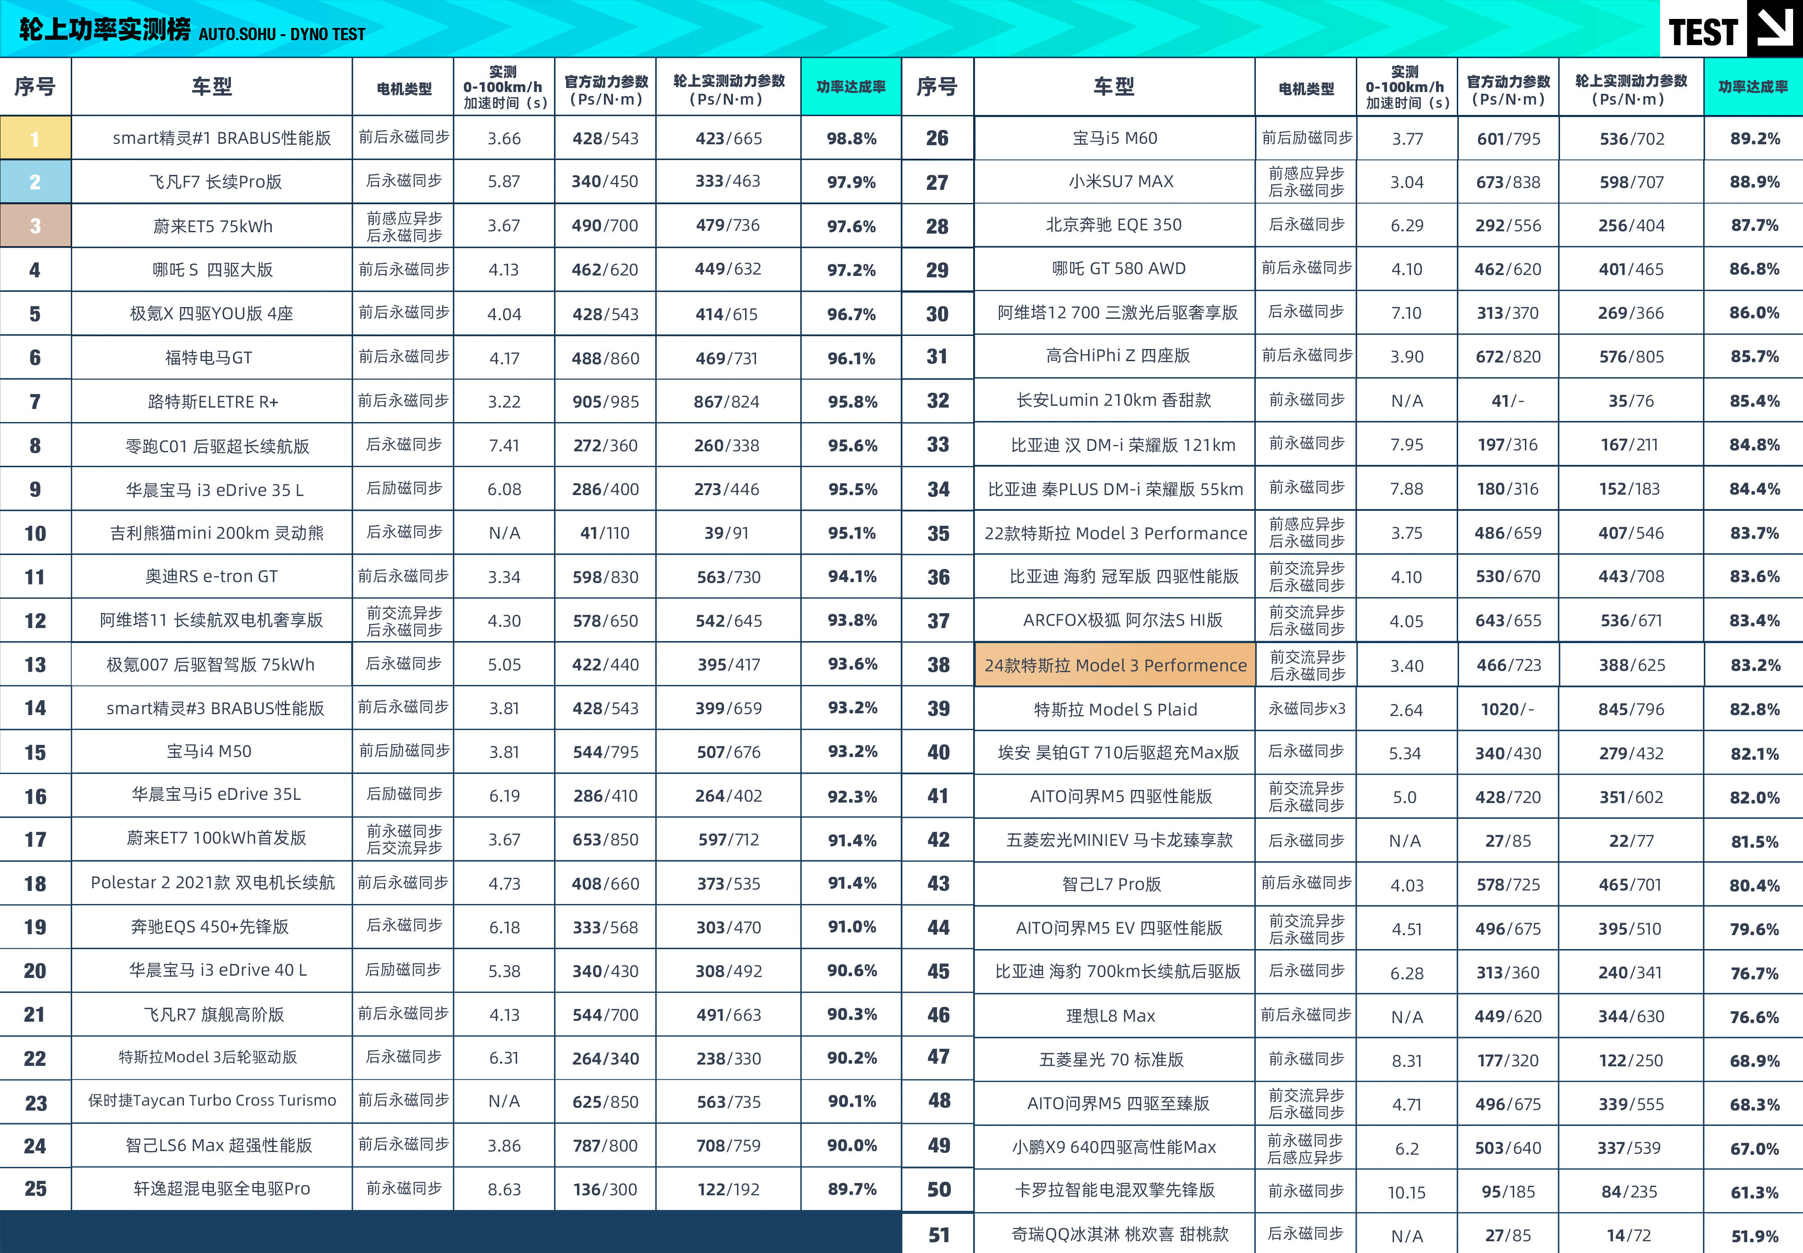Click 飞凡R7 旗舰高阶版 model name

click(214, 1014)
